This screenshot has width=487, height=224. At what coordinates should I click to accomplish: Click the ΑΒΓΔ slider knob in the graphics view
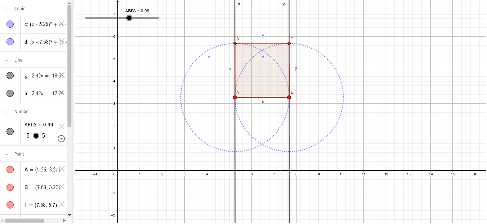pyautogui.click(x=129, y=18)
